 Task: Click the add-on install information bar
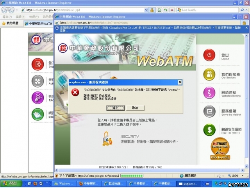point(150,29)
